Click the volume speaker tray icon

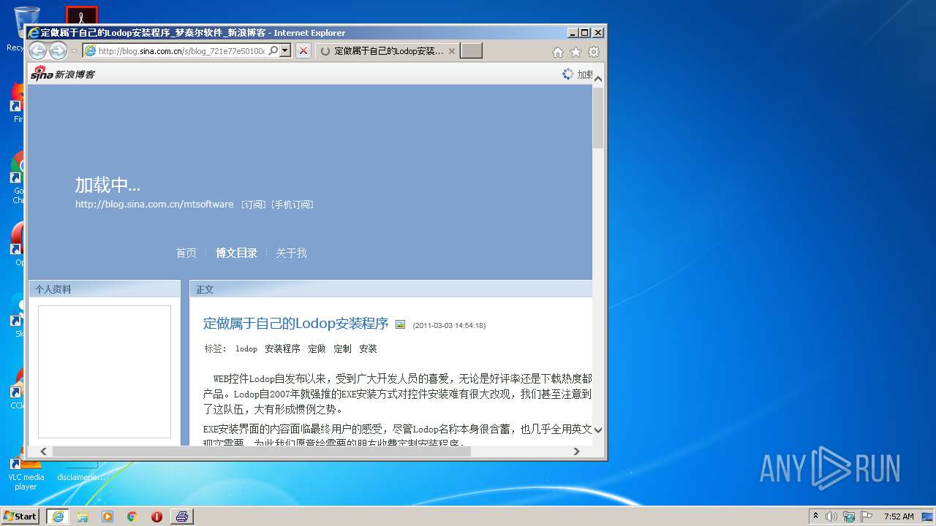[x=831, y=516]
